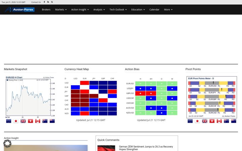
Task: Select Swiss flag under Pivot Points meter
Action: [212, 121]
